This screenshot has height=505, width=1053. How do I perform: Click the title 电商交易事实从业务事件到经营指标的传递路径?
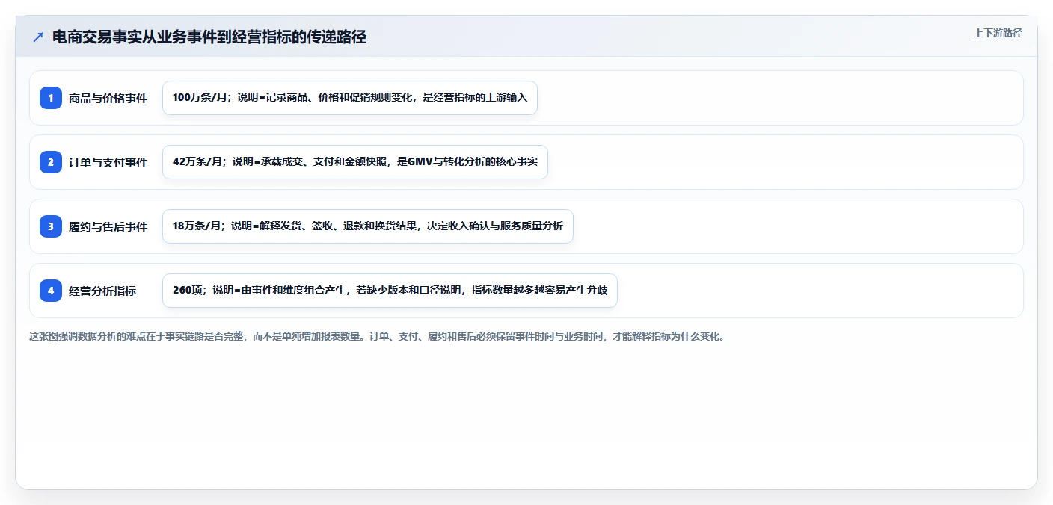209,37
